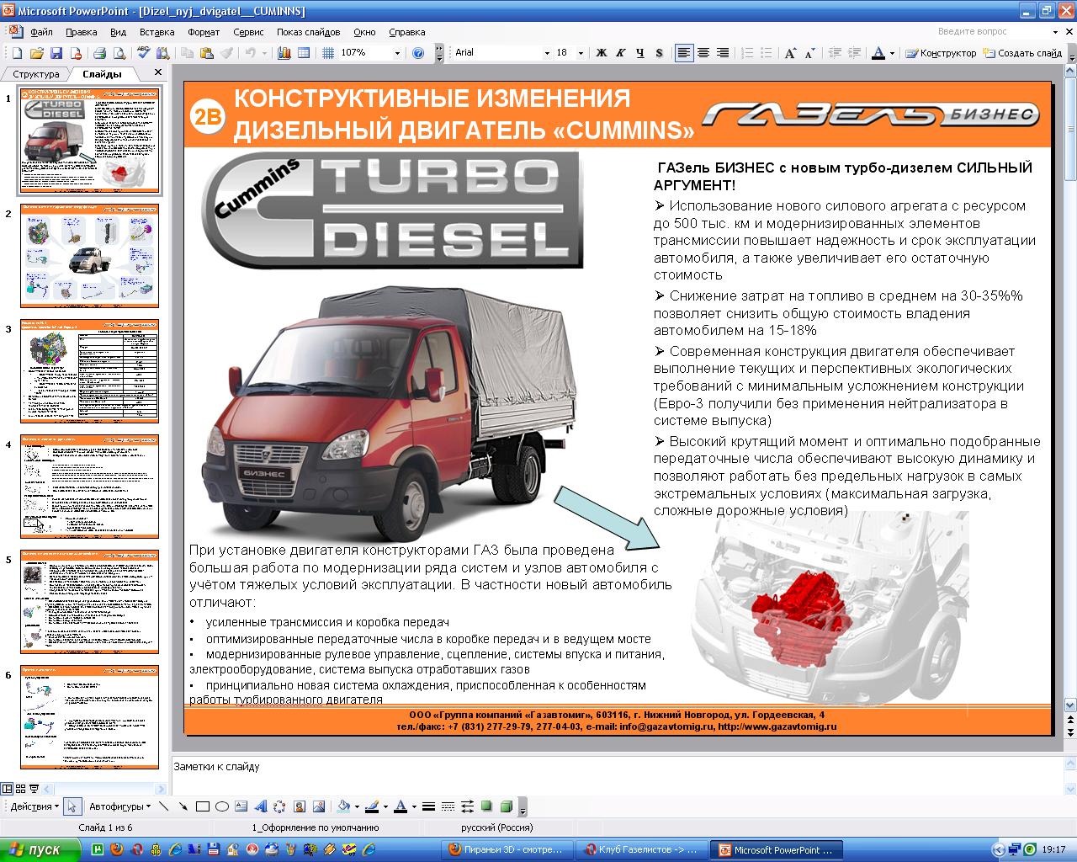Open the Формат menu
1077x862 pixels.
point(204,32)
